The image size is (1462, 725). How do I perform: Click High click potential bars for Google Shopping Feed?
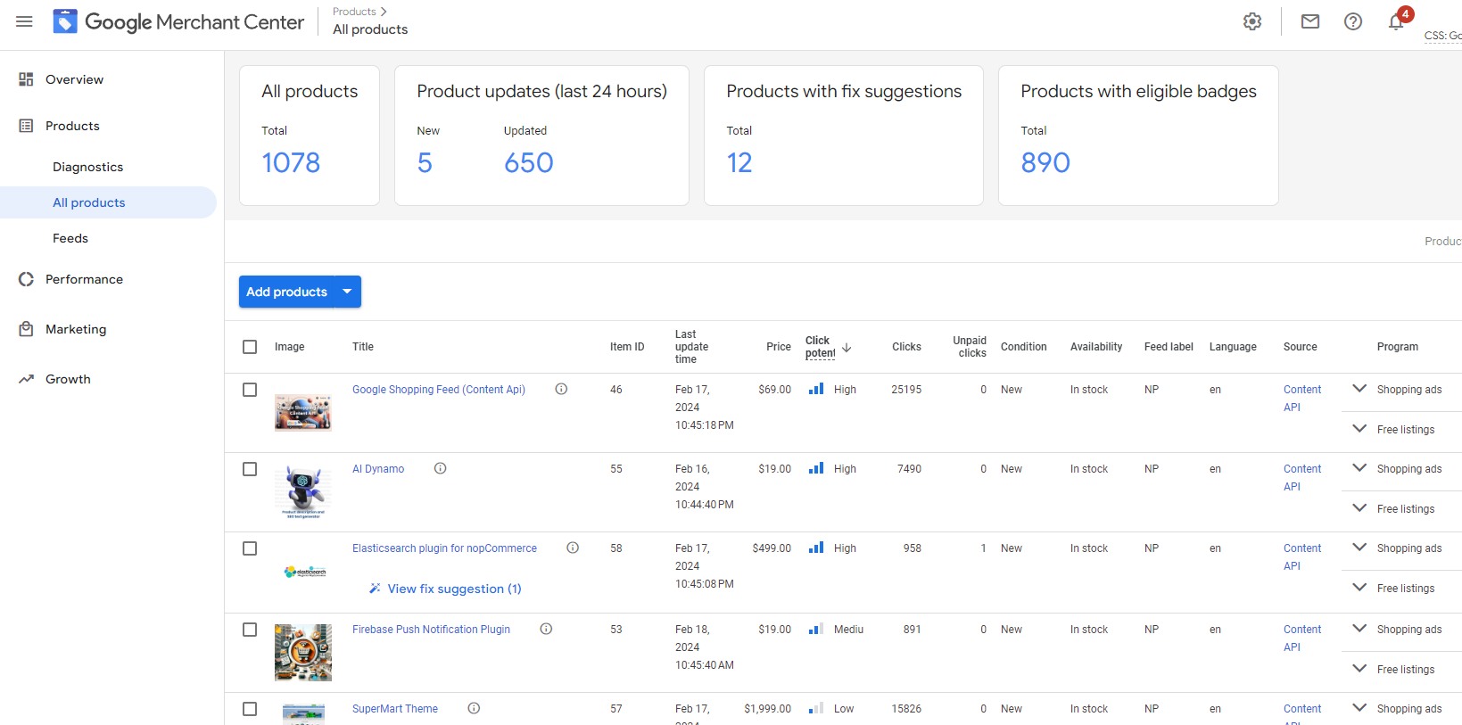[x=816, y=389]
